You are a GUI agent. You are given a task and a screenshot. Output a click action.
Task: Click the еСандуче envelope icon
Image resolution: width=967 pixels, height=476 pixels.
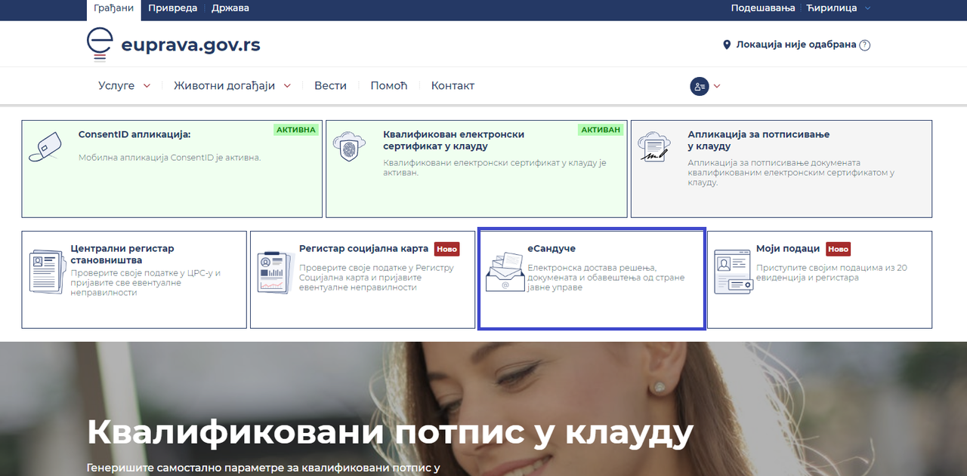pyautogui.click(x=504, y=272)
